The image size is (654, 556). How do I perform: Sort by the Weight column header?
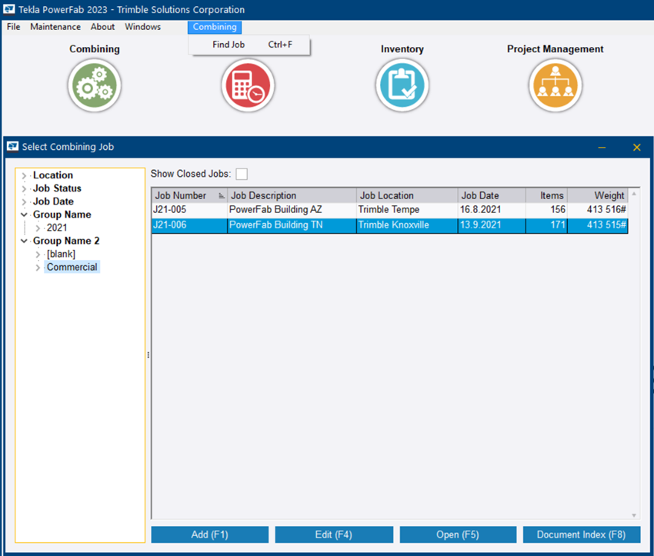click(598, 195)
